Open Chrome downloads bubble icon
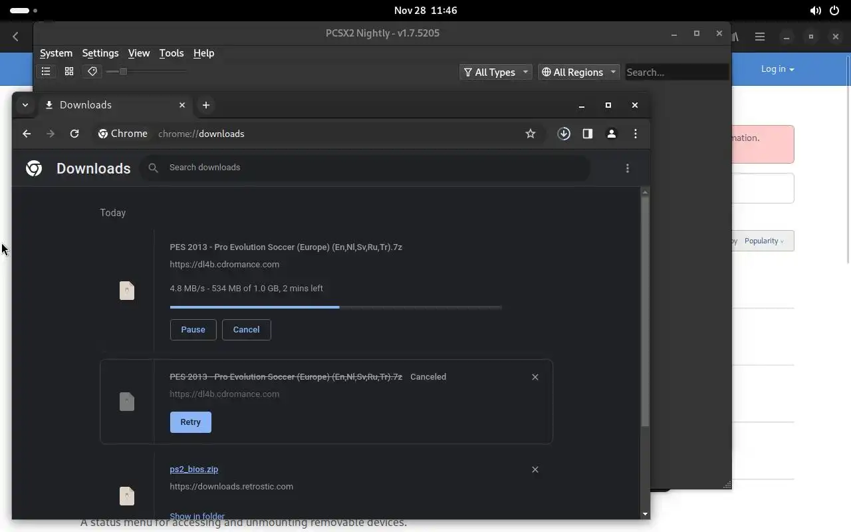851x532 pixels. 564,134
